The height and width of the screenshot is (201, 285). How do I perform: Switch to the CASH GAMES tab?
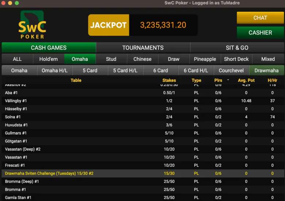(x=49, y=47)
